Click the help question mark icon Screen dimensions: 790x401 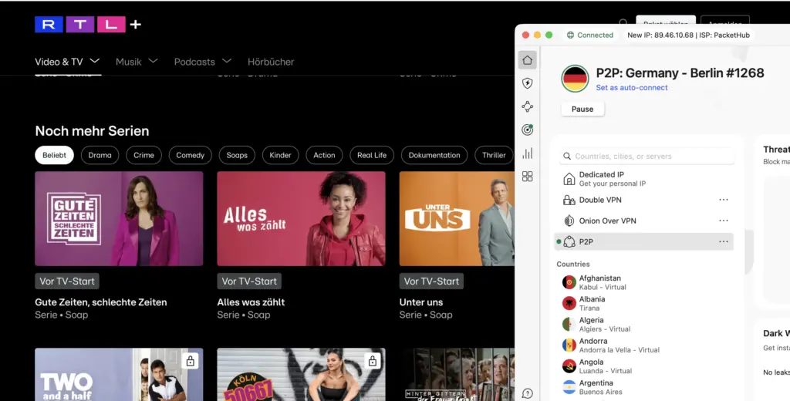528,393
